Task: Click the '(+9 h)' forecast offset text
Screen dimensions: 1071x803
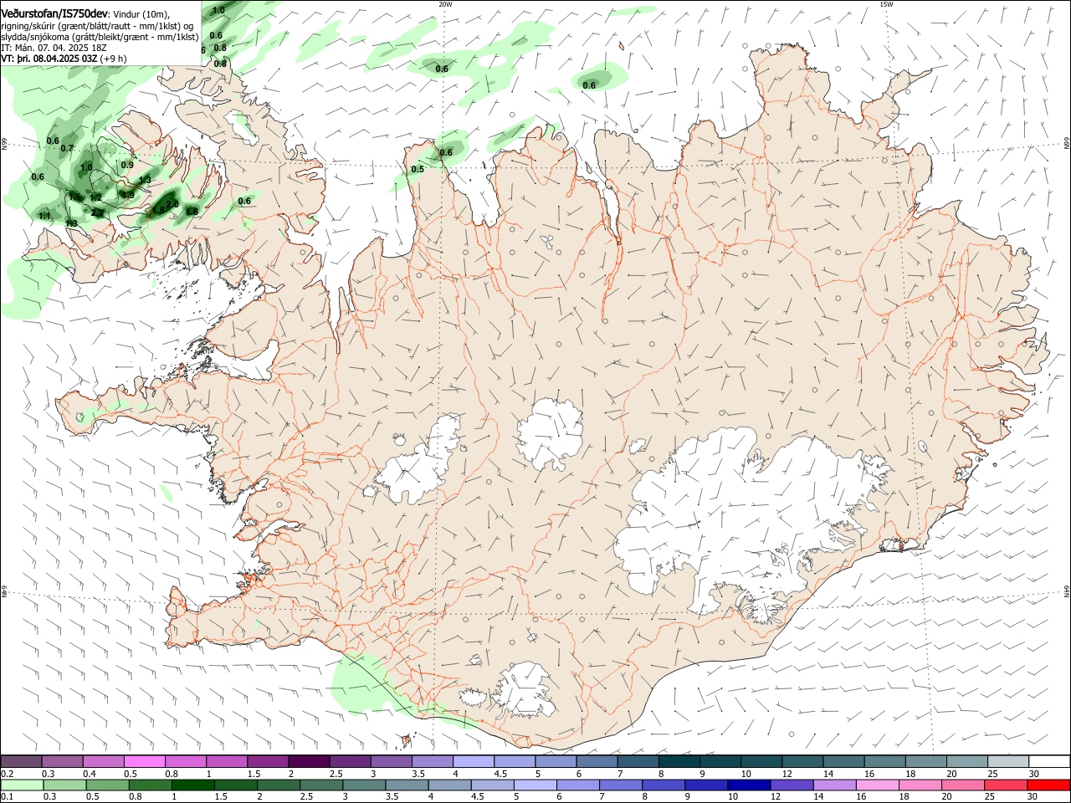Action: pos(114,59)
